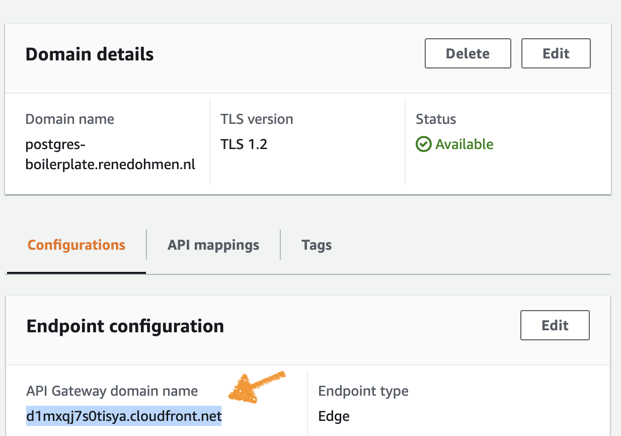This screenshot has width=621, height=436.
Task: Switch to the Configurations tab
Action: click(x=76, y=245)
